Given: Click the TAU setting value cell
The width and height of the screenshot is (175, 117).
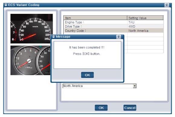Looking at the screenshot, I should tap(145, 22).
